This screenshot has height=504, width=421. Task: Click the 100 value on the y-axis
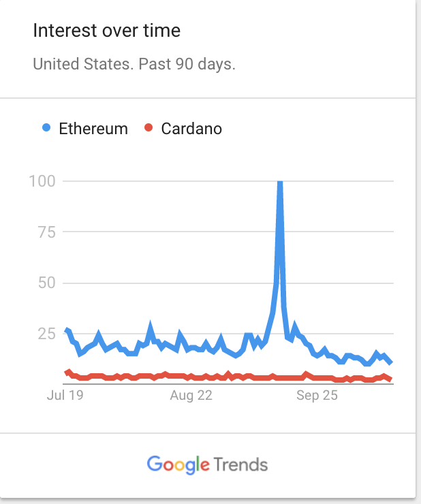41,181
